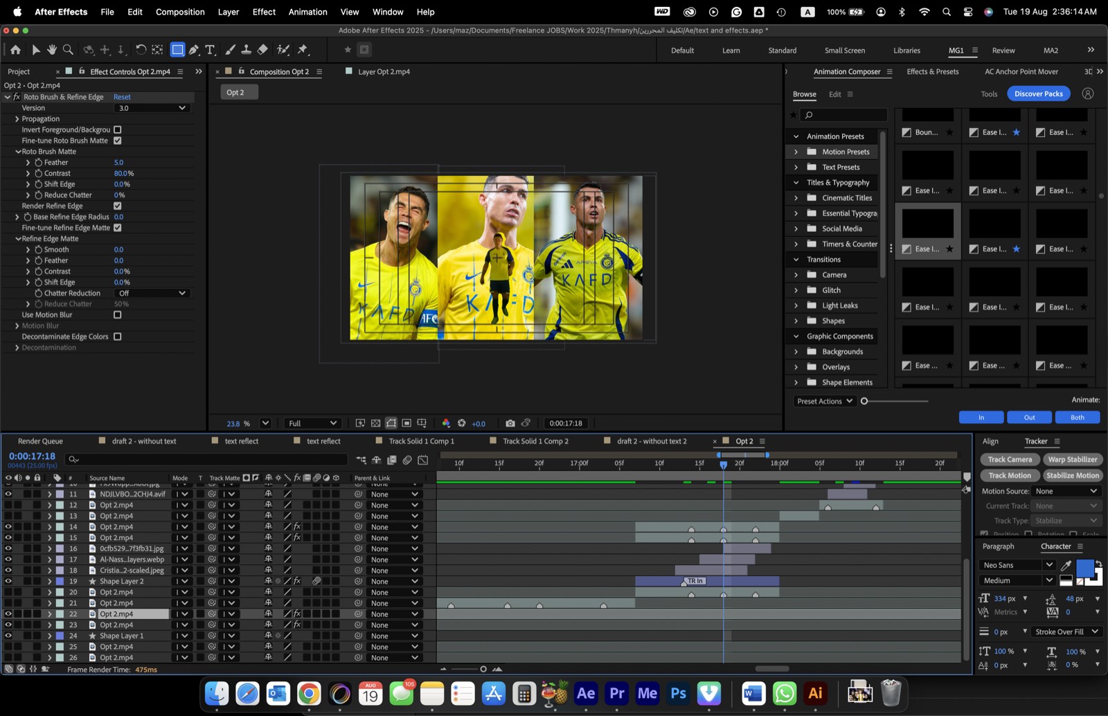The image size is (1108, 716).
Task: Select the Brush tool
Action: 231,50
